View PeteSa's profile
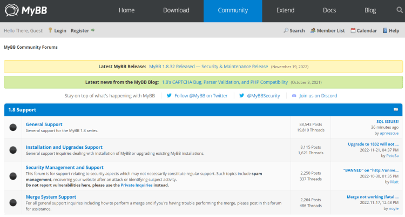405x217 pixels. (393, 156)
